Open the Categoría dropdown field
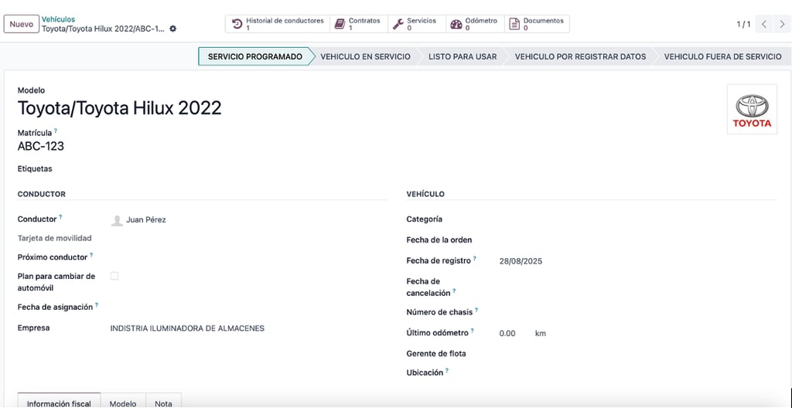Image resolution: width=792 pixels, height=408 pixels. [637, 219]
